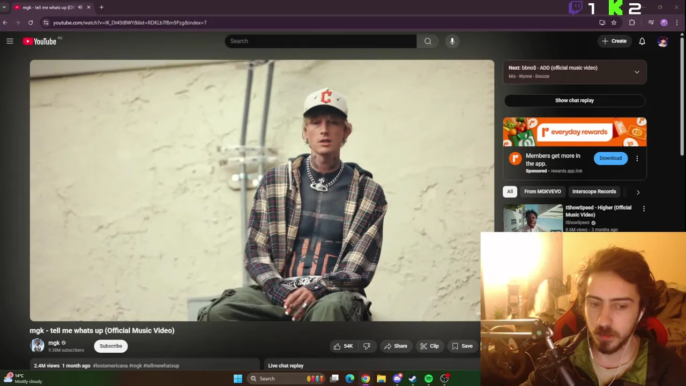Open YouTube notifications bell
This screenshot has width=686, height=386.
click(x=642, y=41)
